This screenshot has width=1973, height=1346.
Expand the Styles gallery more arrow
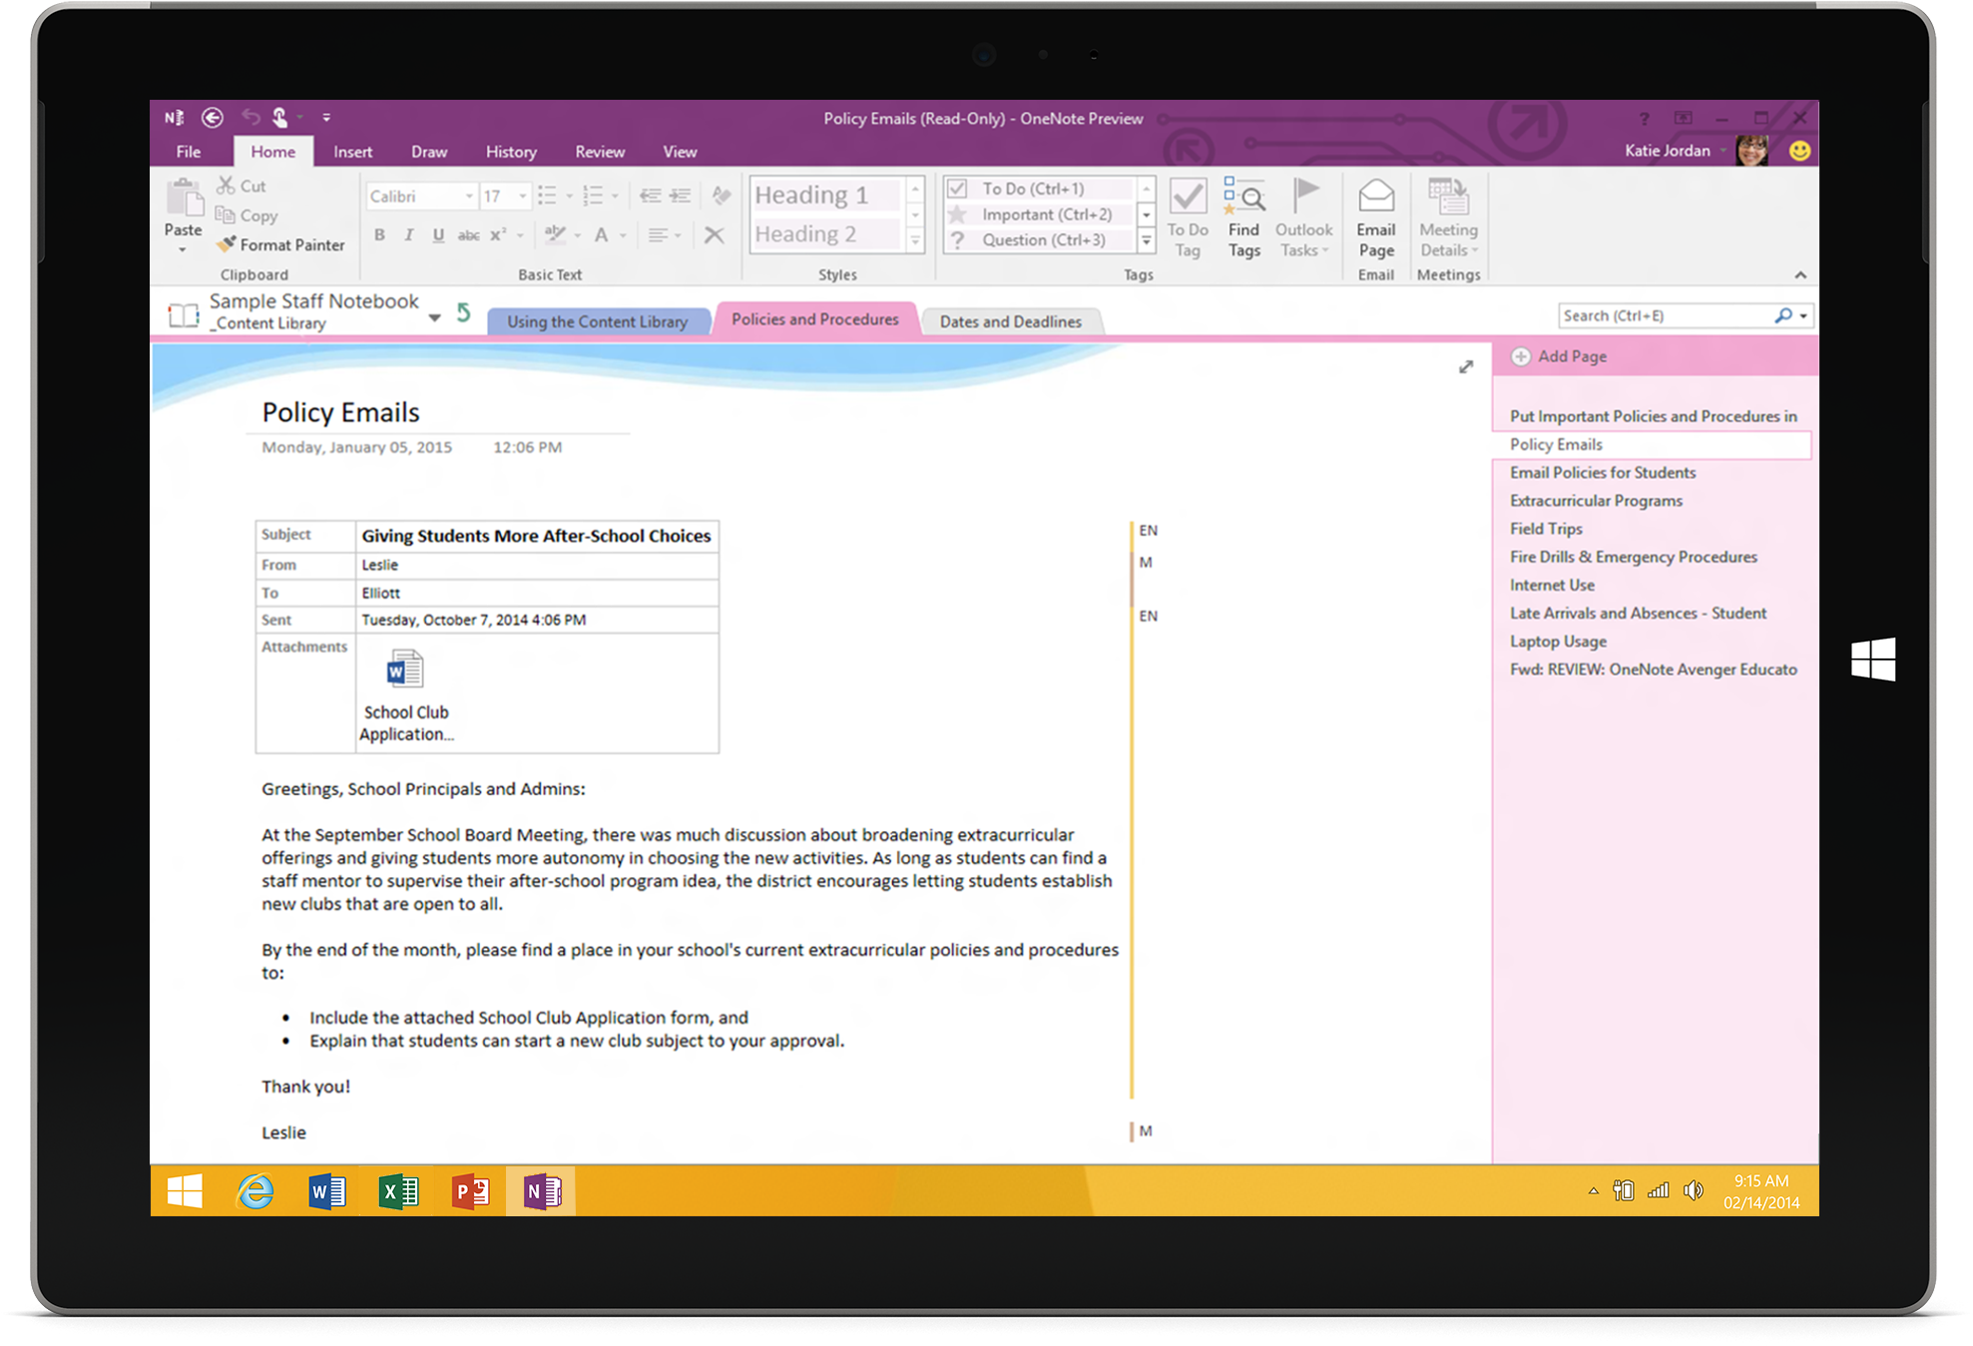tap(915, 240)
